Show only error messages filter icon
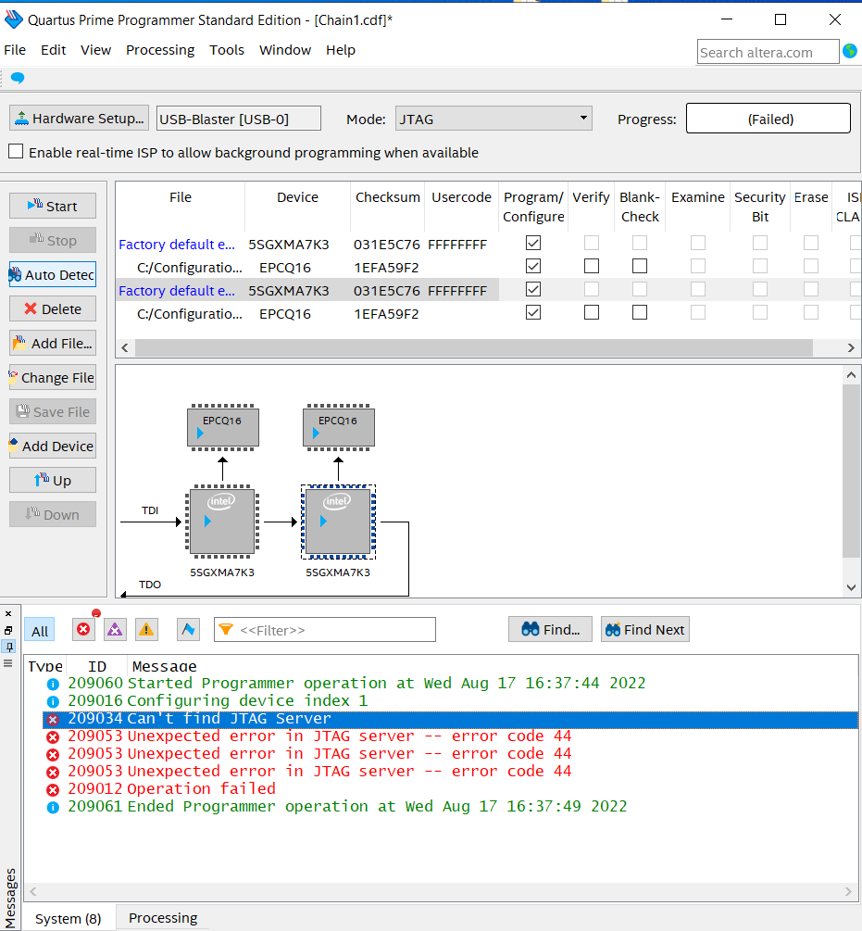862x931 pixels. [83, 630]
